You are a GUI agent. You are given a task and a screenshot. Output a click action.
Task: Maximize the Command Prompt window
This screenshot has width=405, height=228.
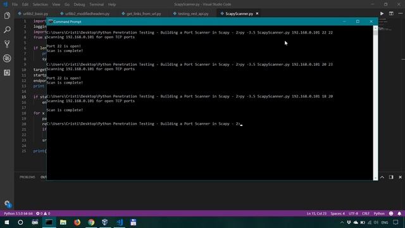pos(358,22)
